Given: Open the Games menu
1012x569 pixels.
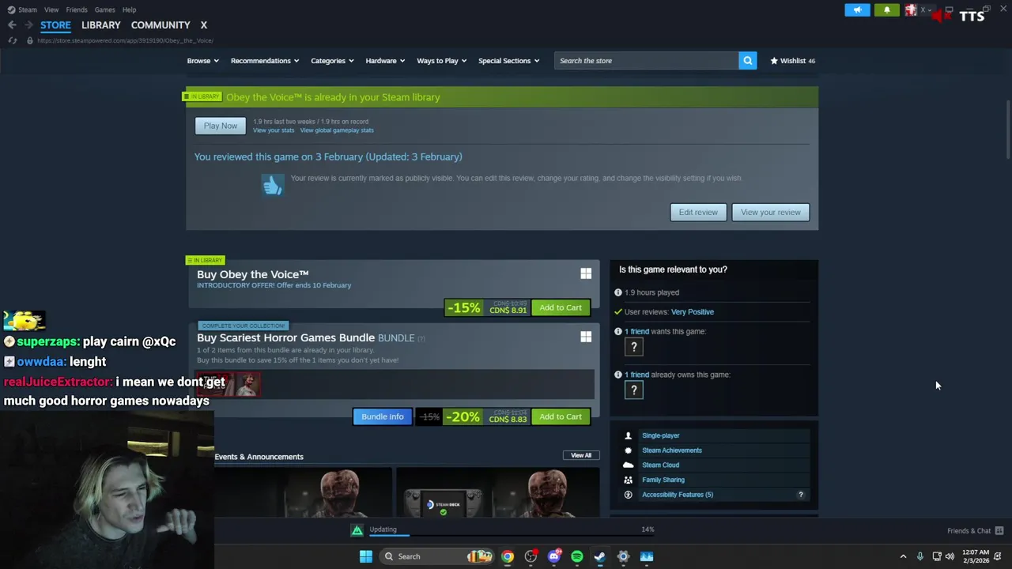Looking at the screenshot, I should (104, 9).
